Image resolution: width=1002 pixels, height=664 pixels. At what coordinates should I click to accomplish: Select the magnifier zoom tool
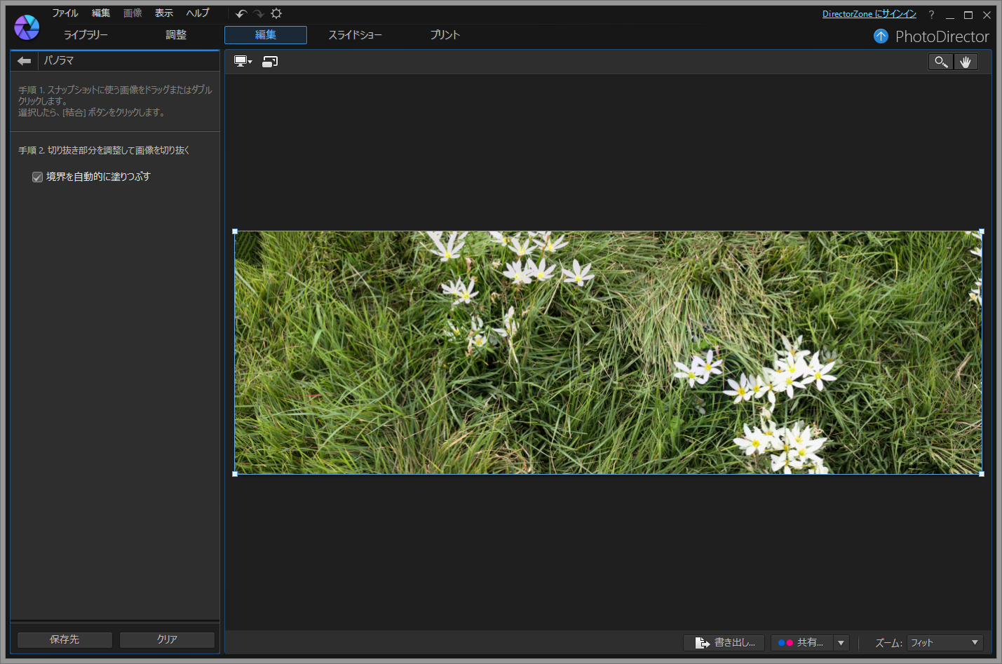(940, 62)
